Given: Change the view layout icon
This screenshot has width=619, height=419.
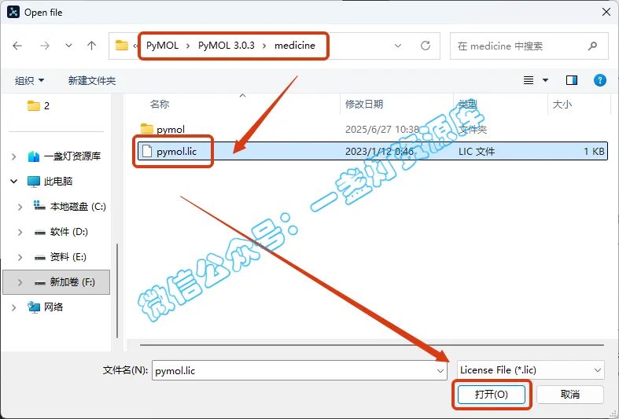Looking at the screenshot, I should [529, 80].
